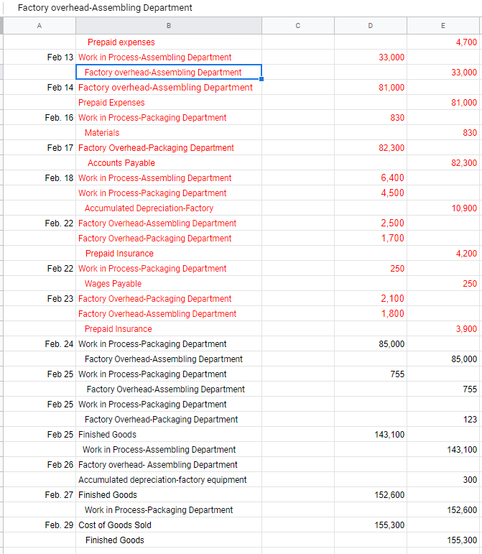Select the 4,700 credit cell
This screenshot has height=554, width=482.
(443, 42)
